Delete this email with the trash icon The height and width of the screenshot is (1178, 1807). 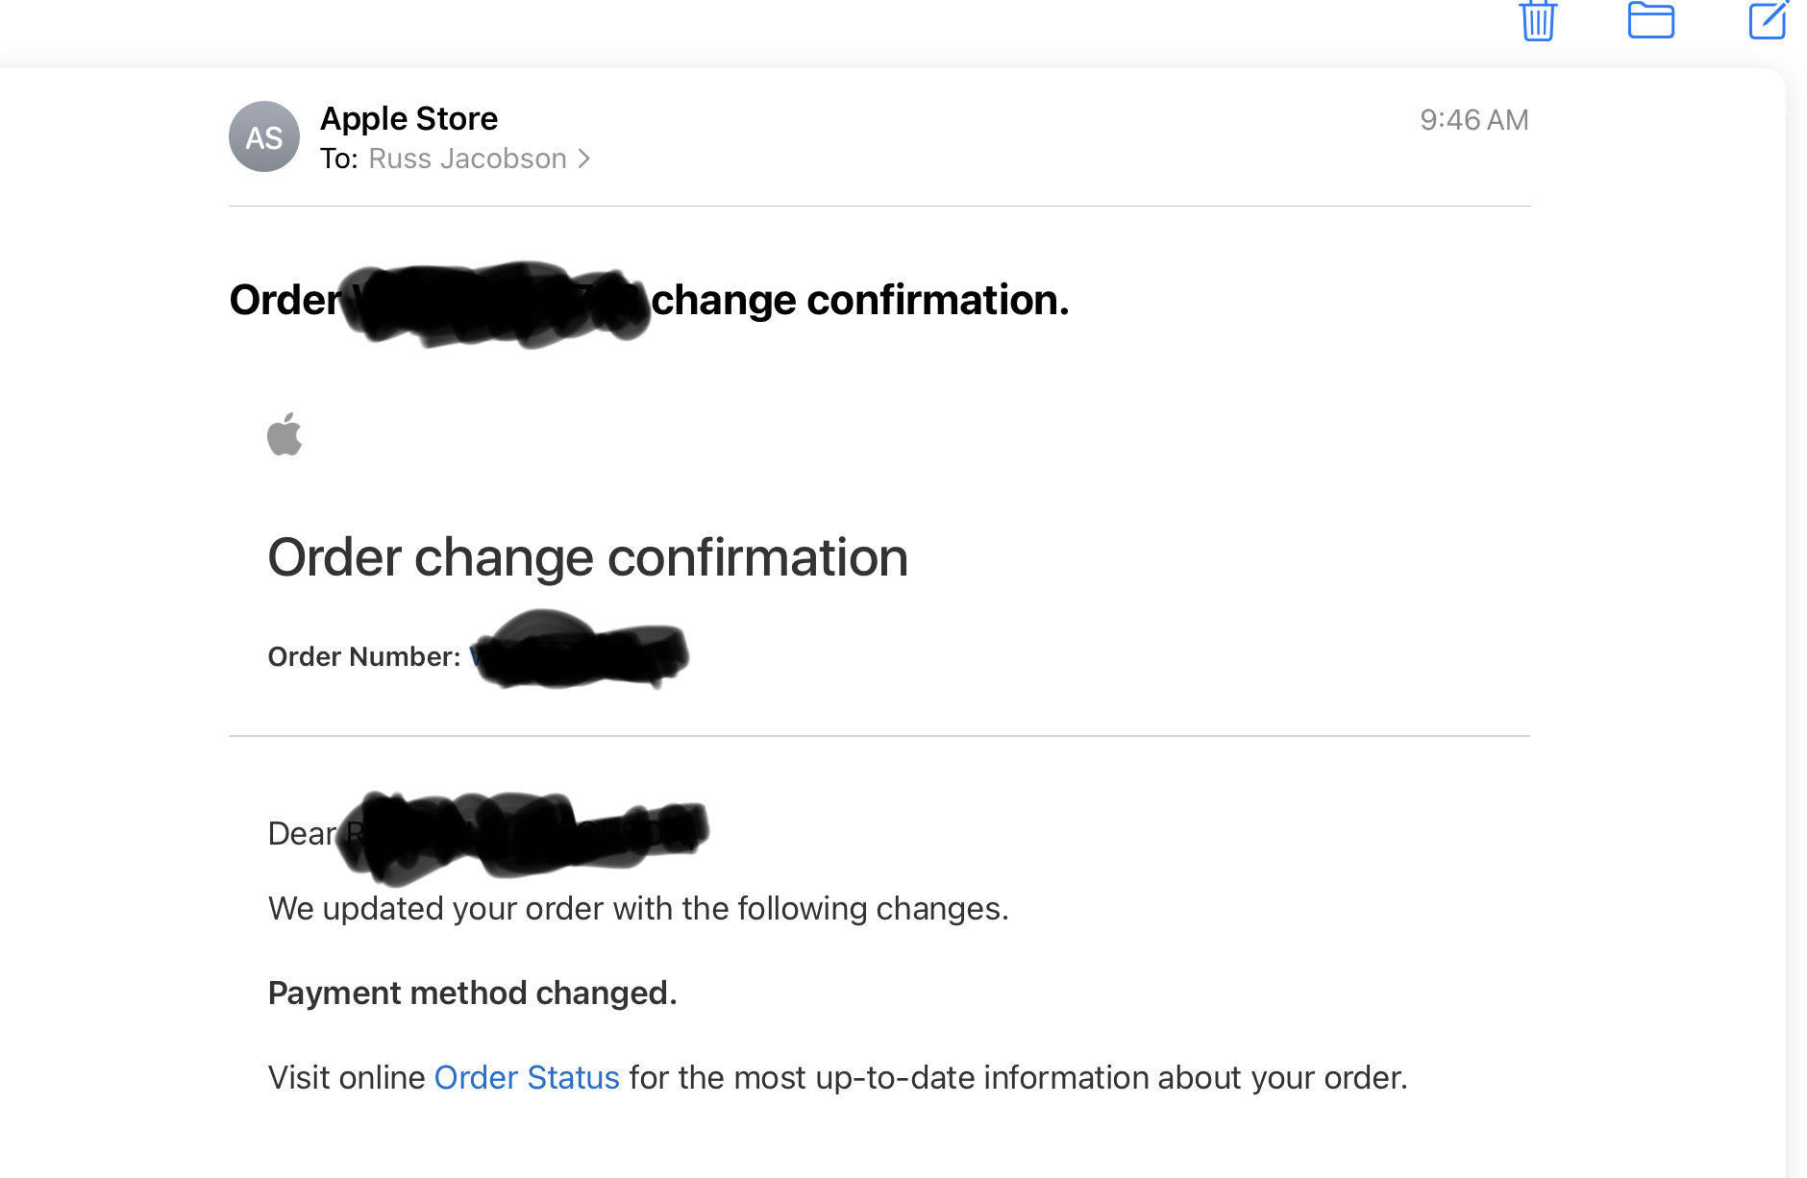coord(1538,20)
